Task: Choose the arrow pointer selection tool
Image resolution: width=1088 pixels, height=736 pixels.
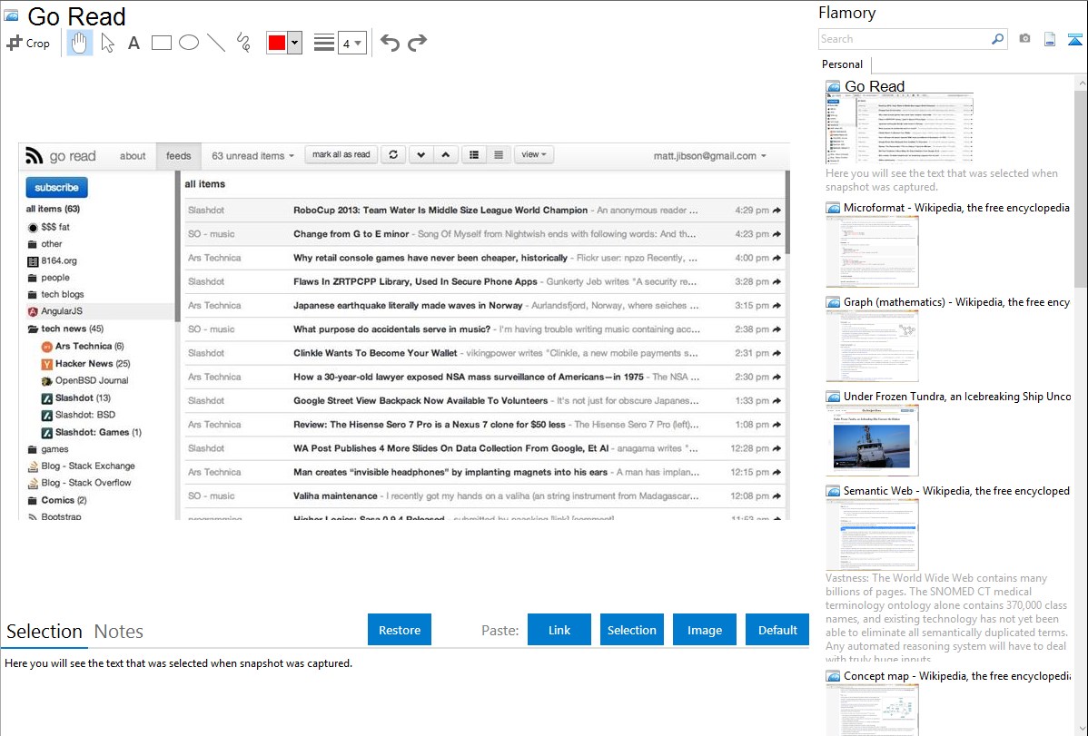Action: (x=107, y=43)
